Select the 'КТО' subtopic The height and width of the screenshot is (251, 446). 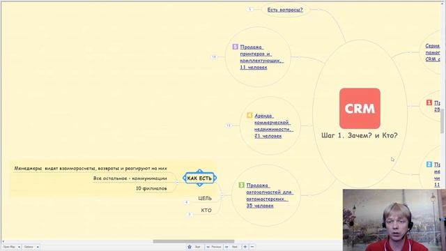[x=206, y=211]
